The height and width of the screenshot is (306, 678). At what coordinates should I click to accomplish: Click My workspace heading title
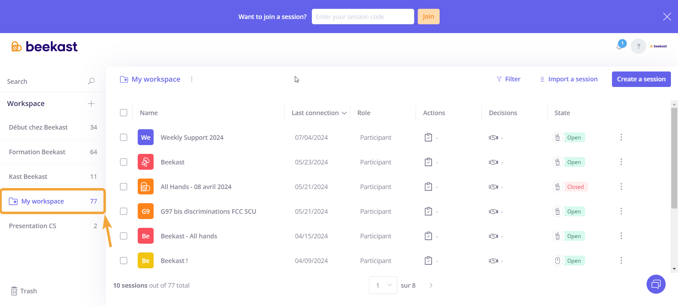tap(156, 79)
